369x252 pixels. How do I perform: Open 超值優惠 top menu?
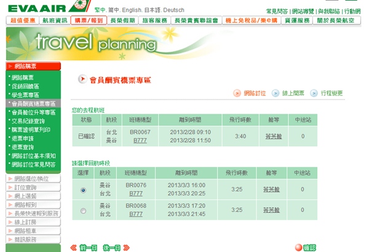pos(23,20)
